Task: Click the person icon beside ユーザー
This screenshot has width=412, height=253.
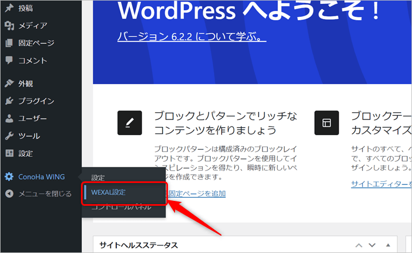Action: tap(9, 118)
